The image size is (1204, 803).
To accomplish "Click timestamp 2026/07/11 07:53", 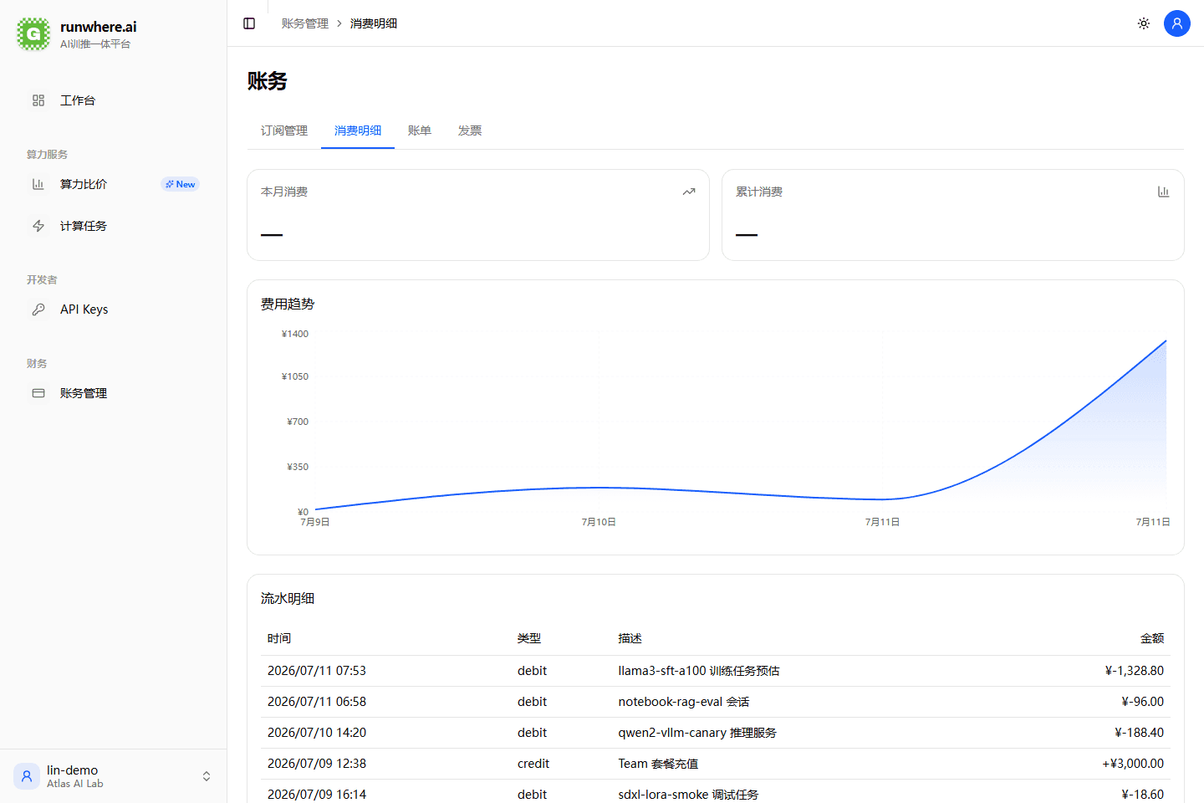I will [x=317, y=671].
